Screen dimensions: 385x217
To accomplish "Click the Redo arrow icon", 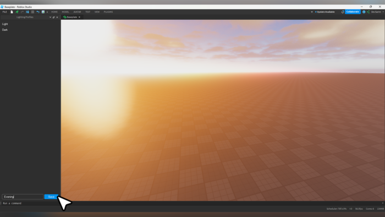I will (22, 12).
